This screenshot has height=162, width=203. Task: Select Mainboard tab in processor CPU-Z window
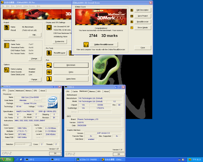pyautogui.click(x=20, y=91)
